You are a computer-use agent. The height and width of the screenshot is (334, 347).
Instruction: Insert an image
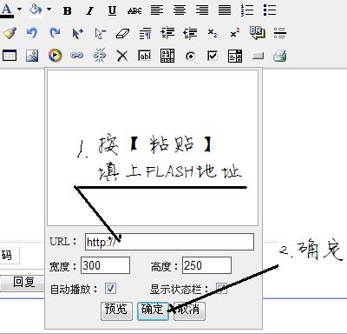[32, 56]
